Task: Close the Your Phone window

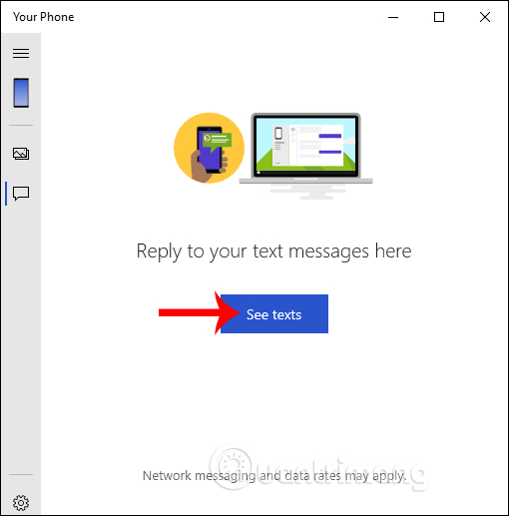Action: pyautogui.click(x=485, y=17)
